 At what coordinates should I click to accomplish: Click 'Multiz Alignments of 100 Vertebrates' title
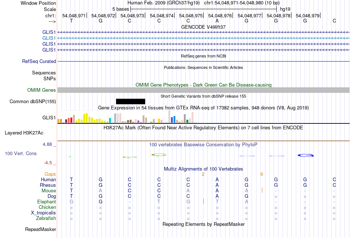click(x=203, y=169)
